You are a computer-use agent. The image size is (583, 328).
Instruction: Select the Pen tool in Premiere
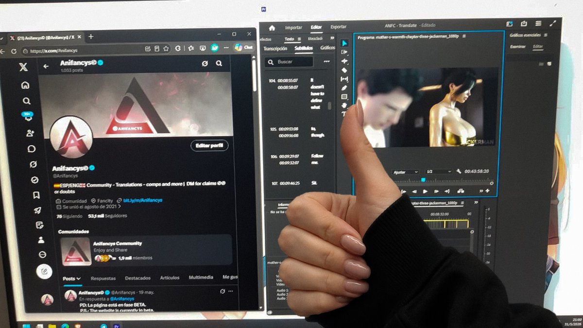[344, 88]
